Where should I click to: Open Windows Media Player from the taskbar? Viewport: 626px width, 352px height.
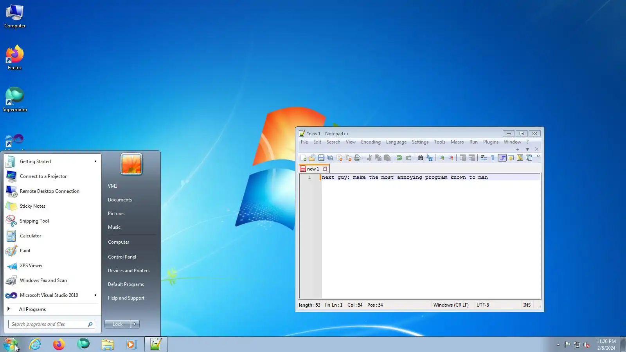pos(131,344)
